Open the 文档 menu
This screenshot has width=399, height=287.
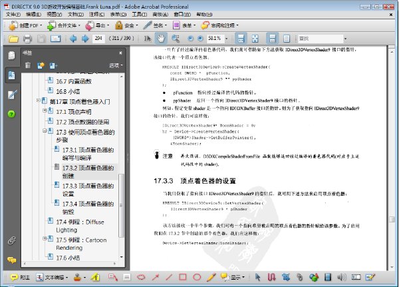76,15
